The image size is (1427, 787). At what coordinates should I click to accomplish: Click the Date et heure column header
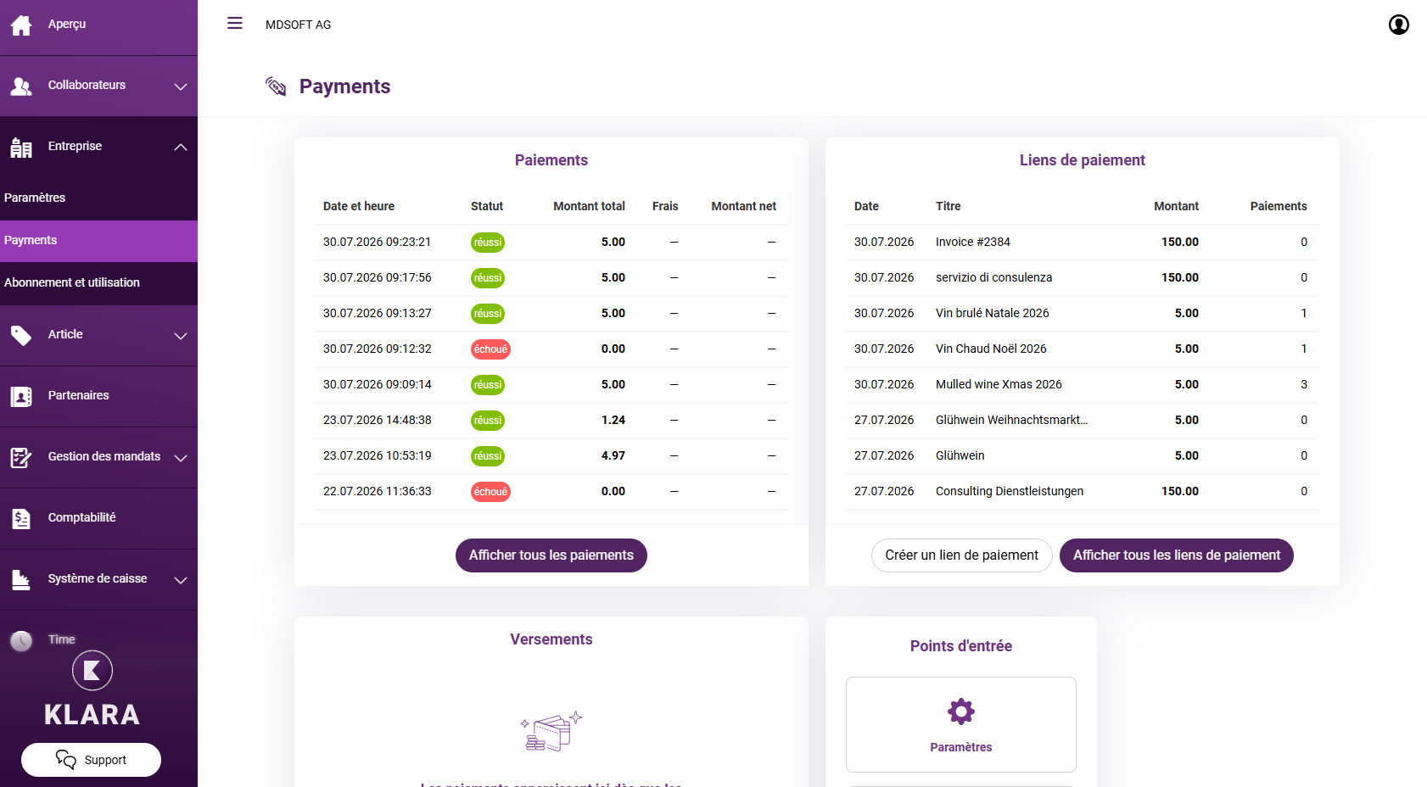[x=359, y=206]
